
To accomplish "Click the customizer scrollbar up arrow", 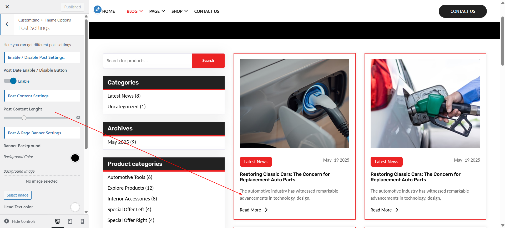I will click(x=86, y=16).
